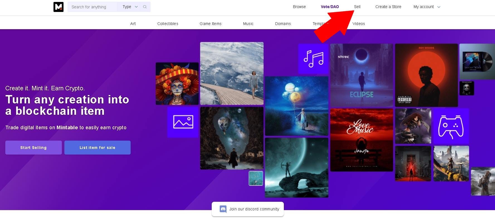
Task: Open the Browse menu item
Action: click(x=299, y=7)
